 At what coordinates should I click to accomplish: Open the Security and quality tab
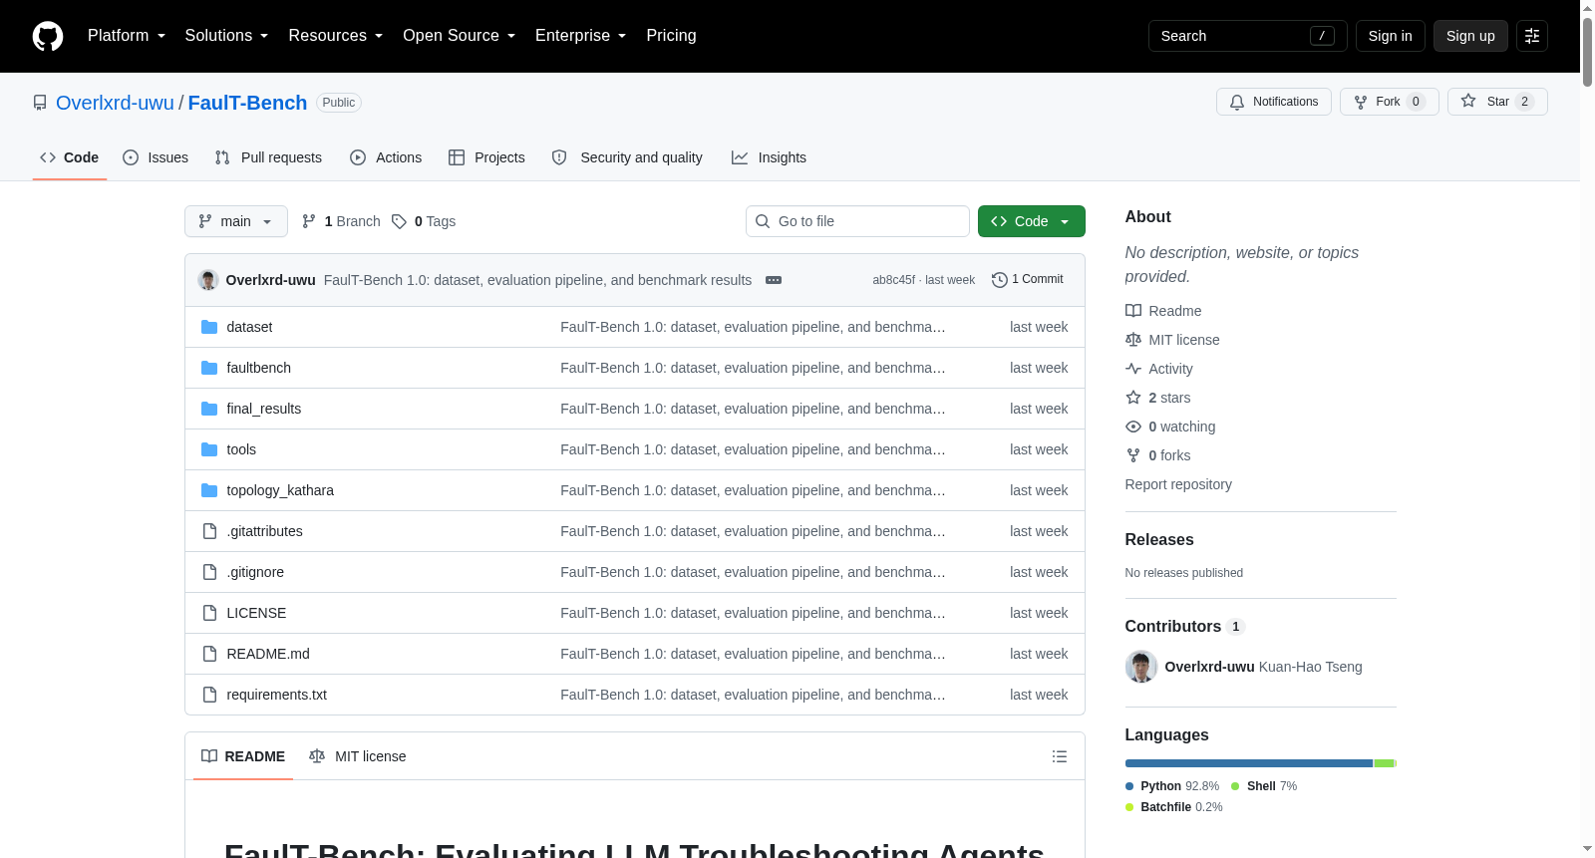(627, 157)
